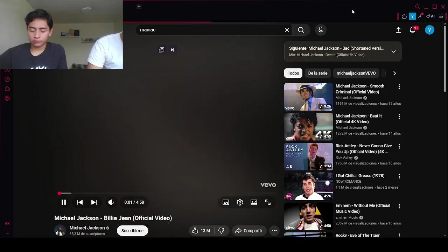Open the extensions cube in toolbar
Screen dimensions: 448x252
pos(404,16)
